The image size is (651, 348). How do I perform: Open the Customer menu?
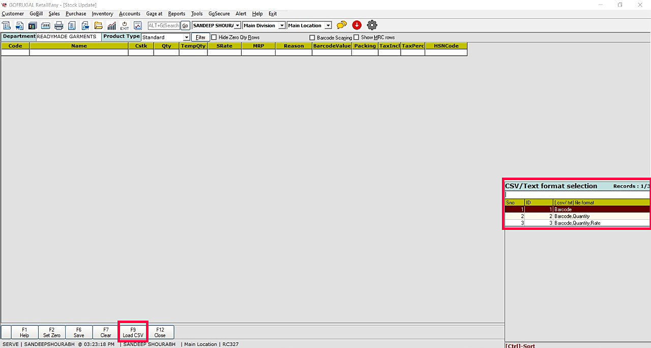point(13,14)
